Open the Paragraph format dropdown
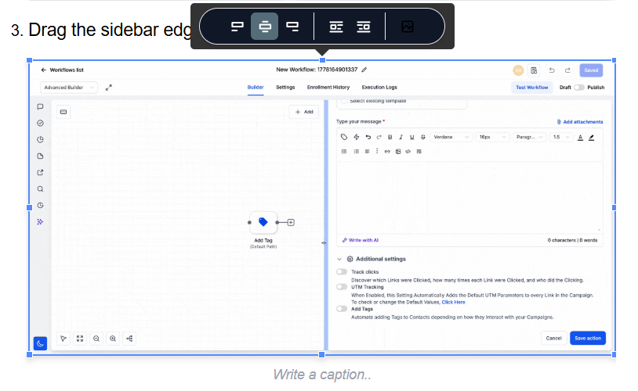The width and height of the screenshot is (638, 391). coord(529,137)
